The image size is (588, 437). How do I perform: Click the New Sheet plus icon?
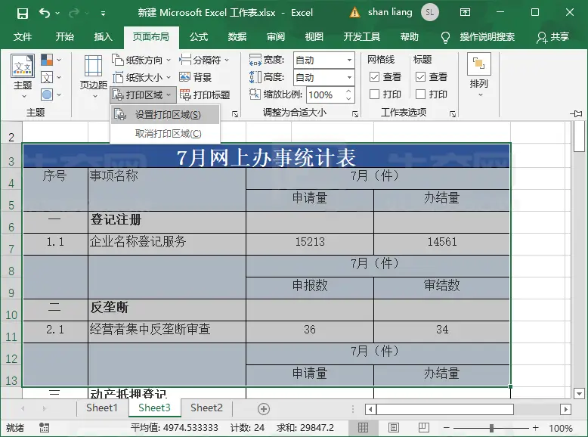pyautogui.click(x=264, y=409)
